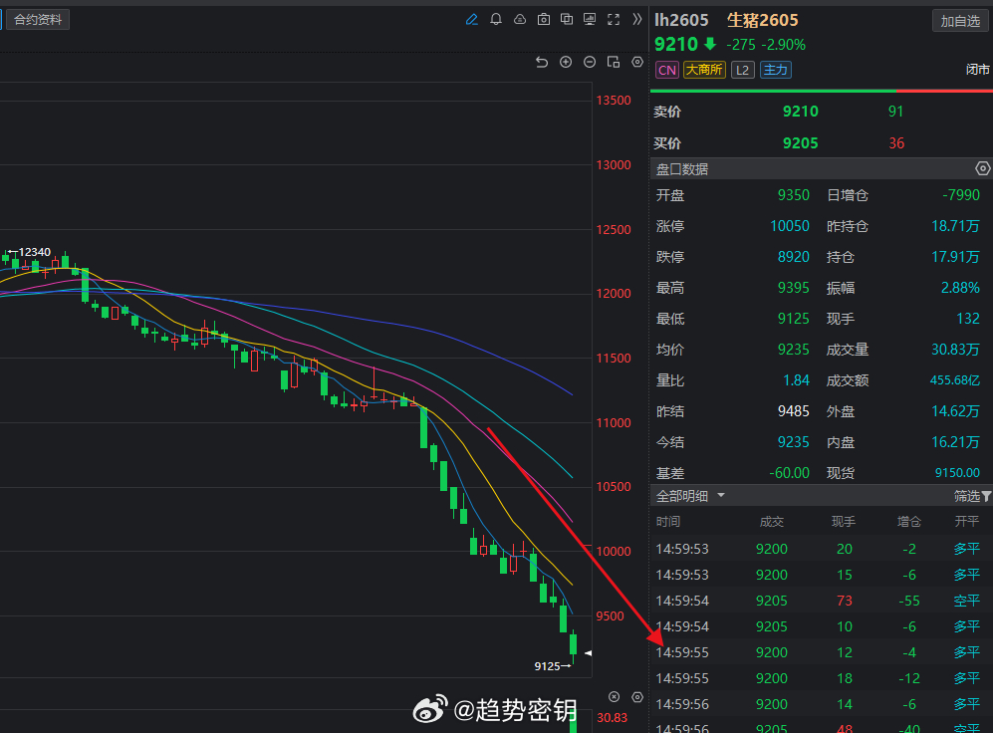Zoom out on the candlestick chart
Image resolution: width=993 pixels, height=733 pixels.
click(x=590, y=62)
